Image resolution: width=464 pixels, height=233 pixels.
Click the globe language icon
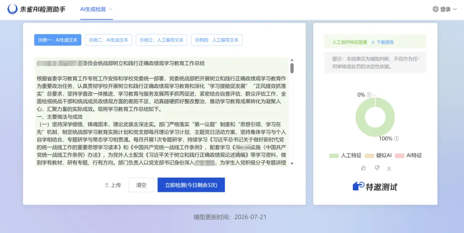pos(435,9)
